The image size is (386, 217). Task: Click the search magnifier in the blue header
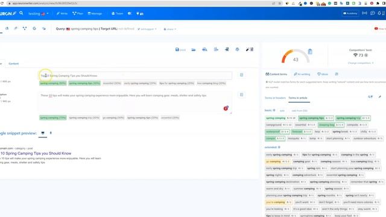click(x=22, y=13)
